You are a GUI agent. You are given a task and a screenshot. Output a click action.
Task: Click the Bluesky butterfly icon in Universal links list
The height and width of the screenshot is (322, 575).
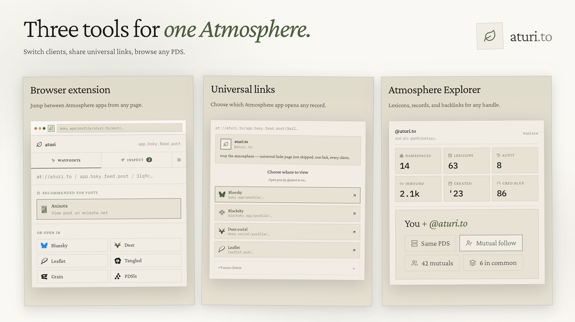222,195
